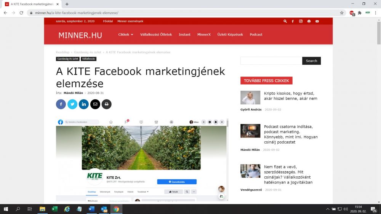This screenshot has width=381, height=214.
Task: Share article via Facebook round icon
Action: (61, 104)
